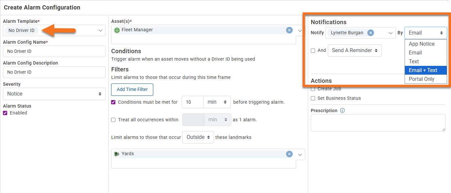Choose Email option in the By list

tap(426, 53)
